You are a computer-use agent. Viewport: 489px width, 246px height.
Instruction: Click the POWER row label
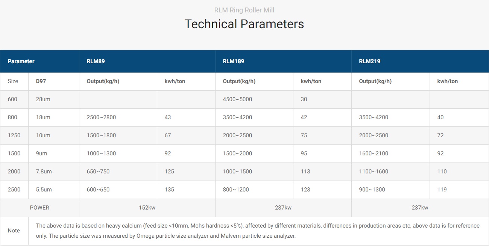(39, 208)
